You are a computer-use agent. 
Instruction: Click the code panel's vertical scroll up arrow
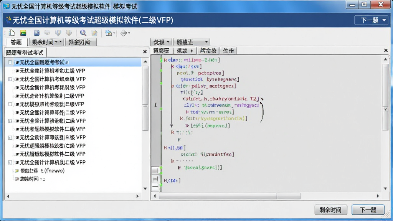[x=385, y=59]
